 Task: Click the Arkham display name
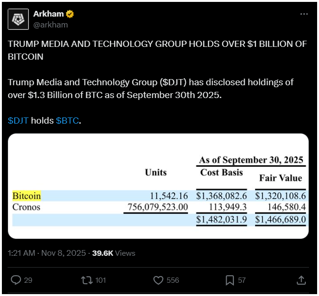[49, 14]
